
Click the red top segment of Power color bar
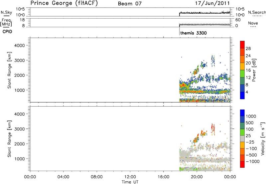[242, 45]
